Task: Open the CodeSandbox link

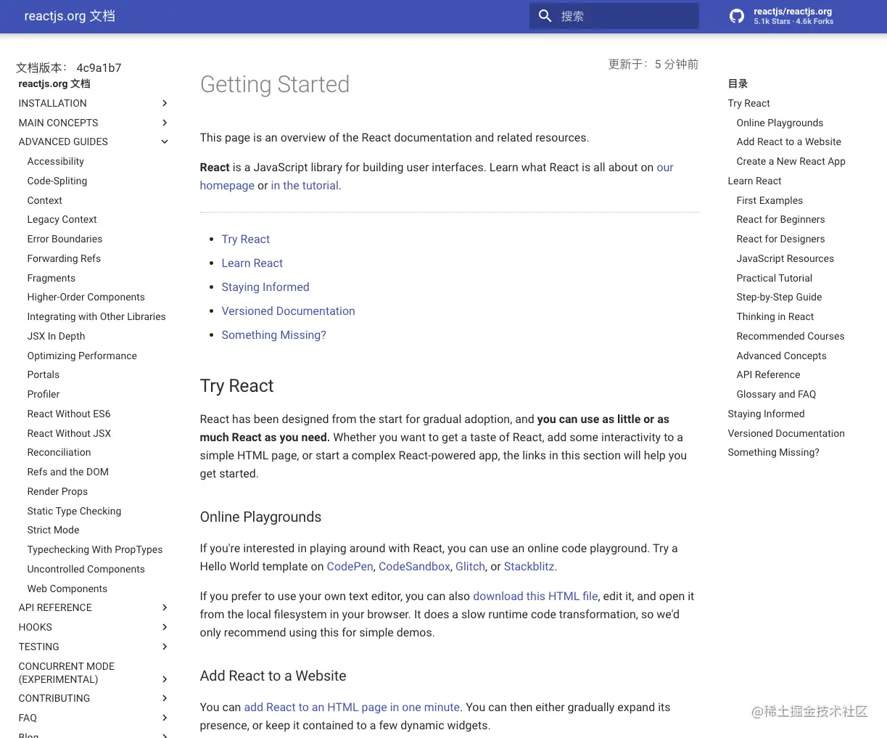Action: point(414,566)
